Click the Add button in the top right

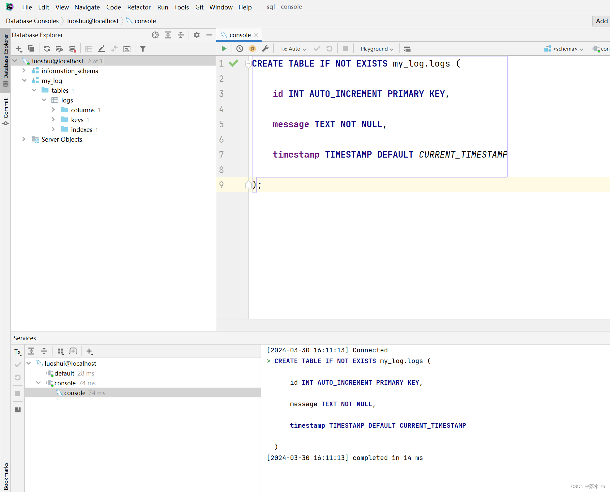point(602,21)
